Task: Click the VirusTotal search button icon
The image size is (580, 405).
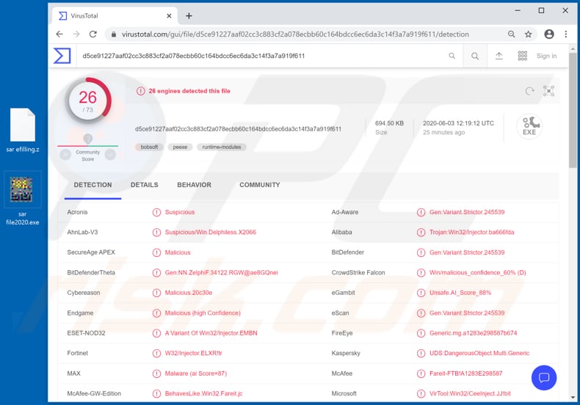Action: pyautogui.click(x=475, y=56)
